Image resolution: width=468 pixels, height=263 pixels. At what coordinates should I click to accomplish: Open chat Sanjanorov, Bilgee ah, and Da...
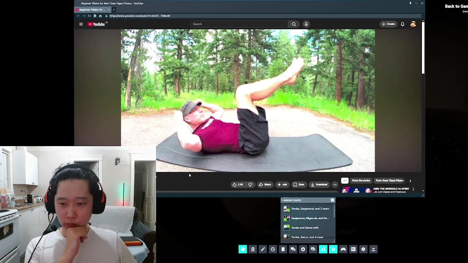(307, 218)
